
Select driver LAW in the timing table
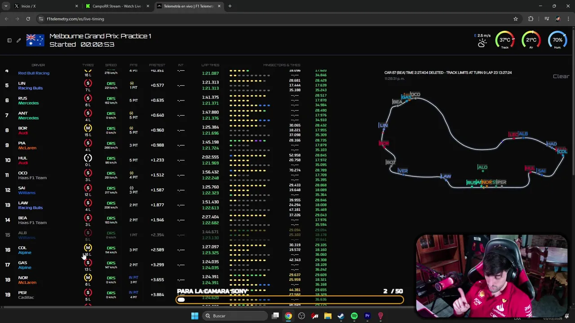pyautogui.click(x=23, y=203)
